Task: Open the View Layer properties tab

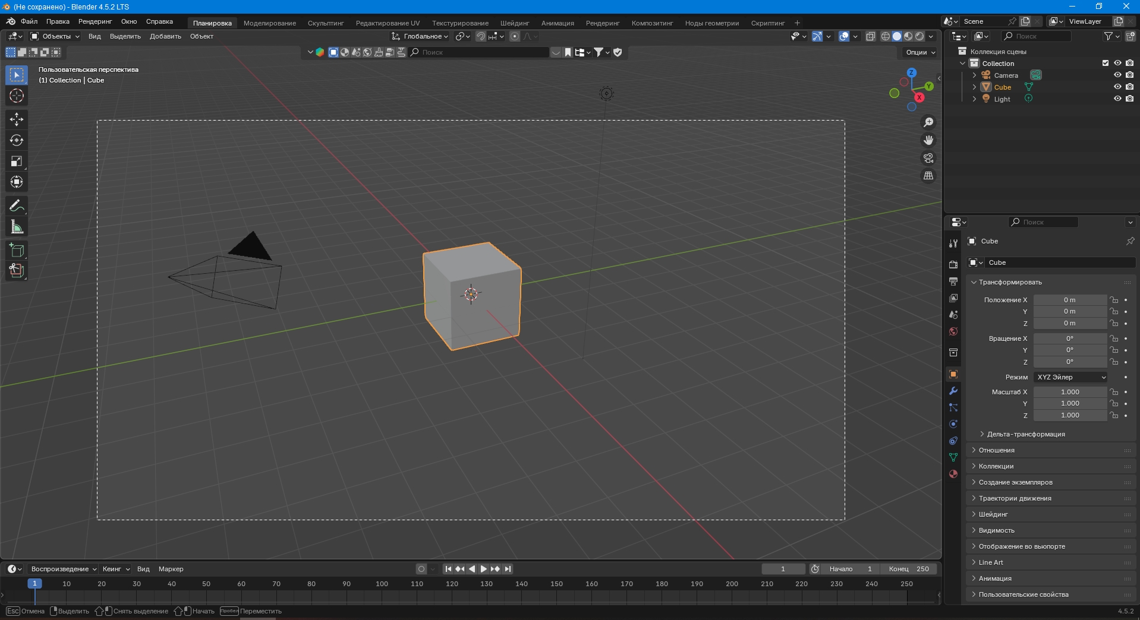Action: pyautogui.click(x=953, y=298)
